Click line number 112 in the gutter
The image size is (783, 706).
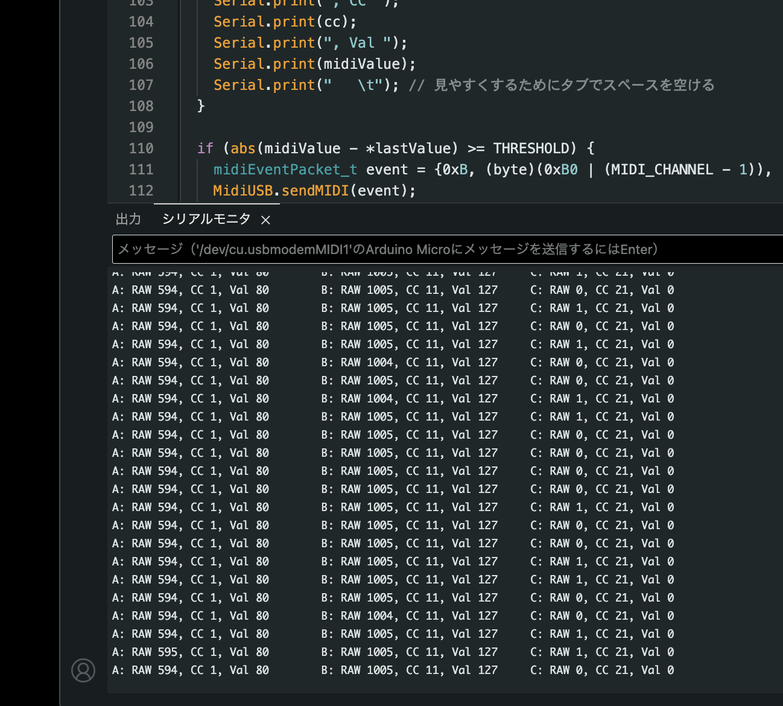[x=141, y=191]
